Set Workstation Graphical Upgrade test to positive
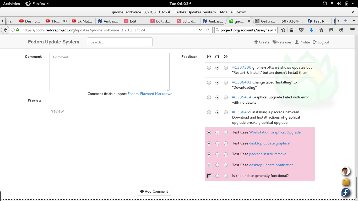Screen dimensions: 358x201 (x=226, y=132)
